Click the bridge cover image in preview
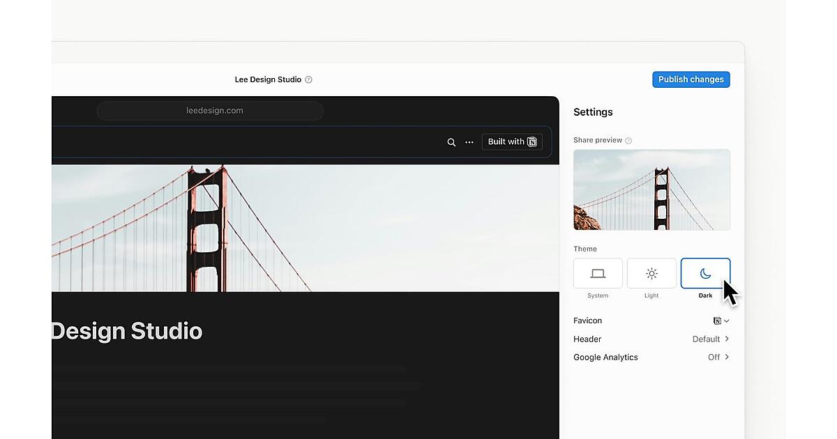 coord(306,228)
